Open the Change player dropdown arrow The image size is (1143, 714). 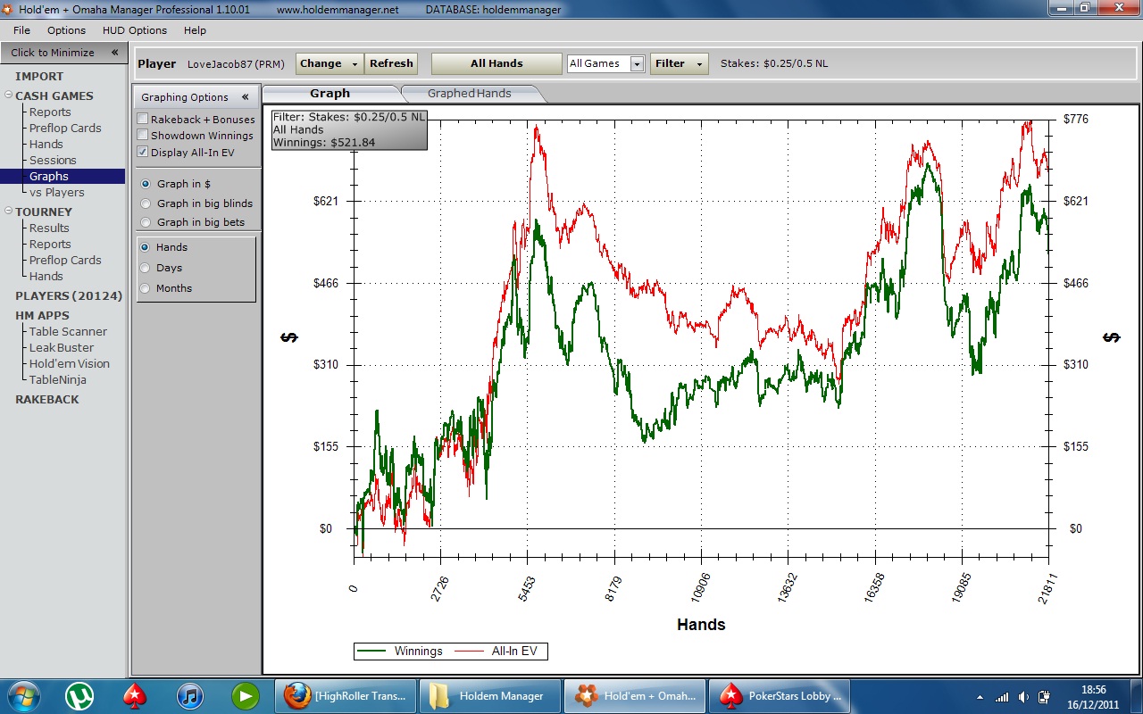[355, 64]
